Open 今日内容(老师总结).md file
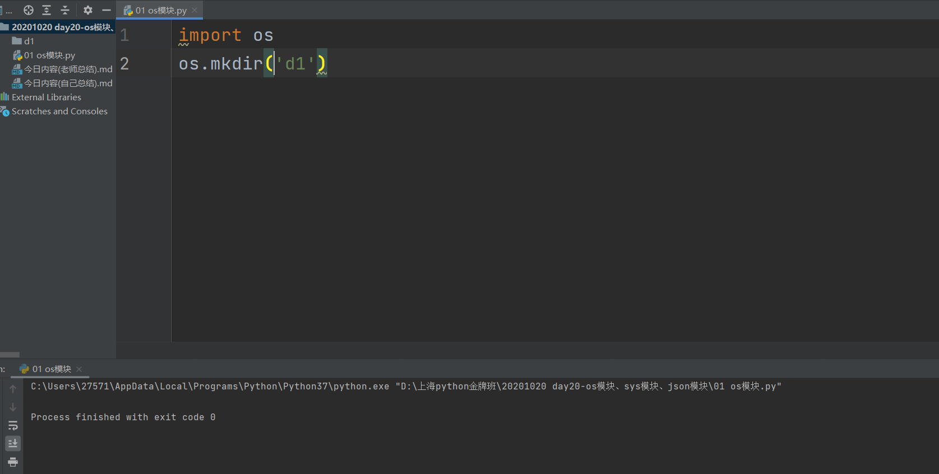The width and height of the screenshot is (939, 474). pyautogui.click(x=68, y=69)
